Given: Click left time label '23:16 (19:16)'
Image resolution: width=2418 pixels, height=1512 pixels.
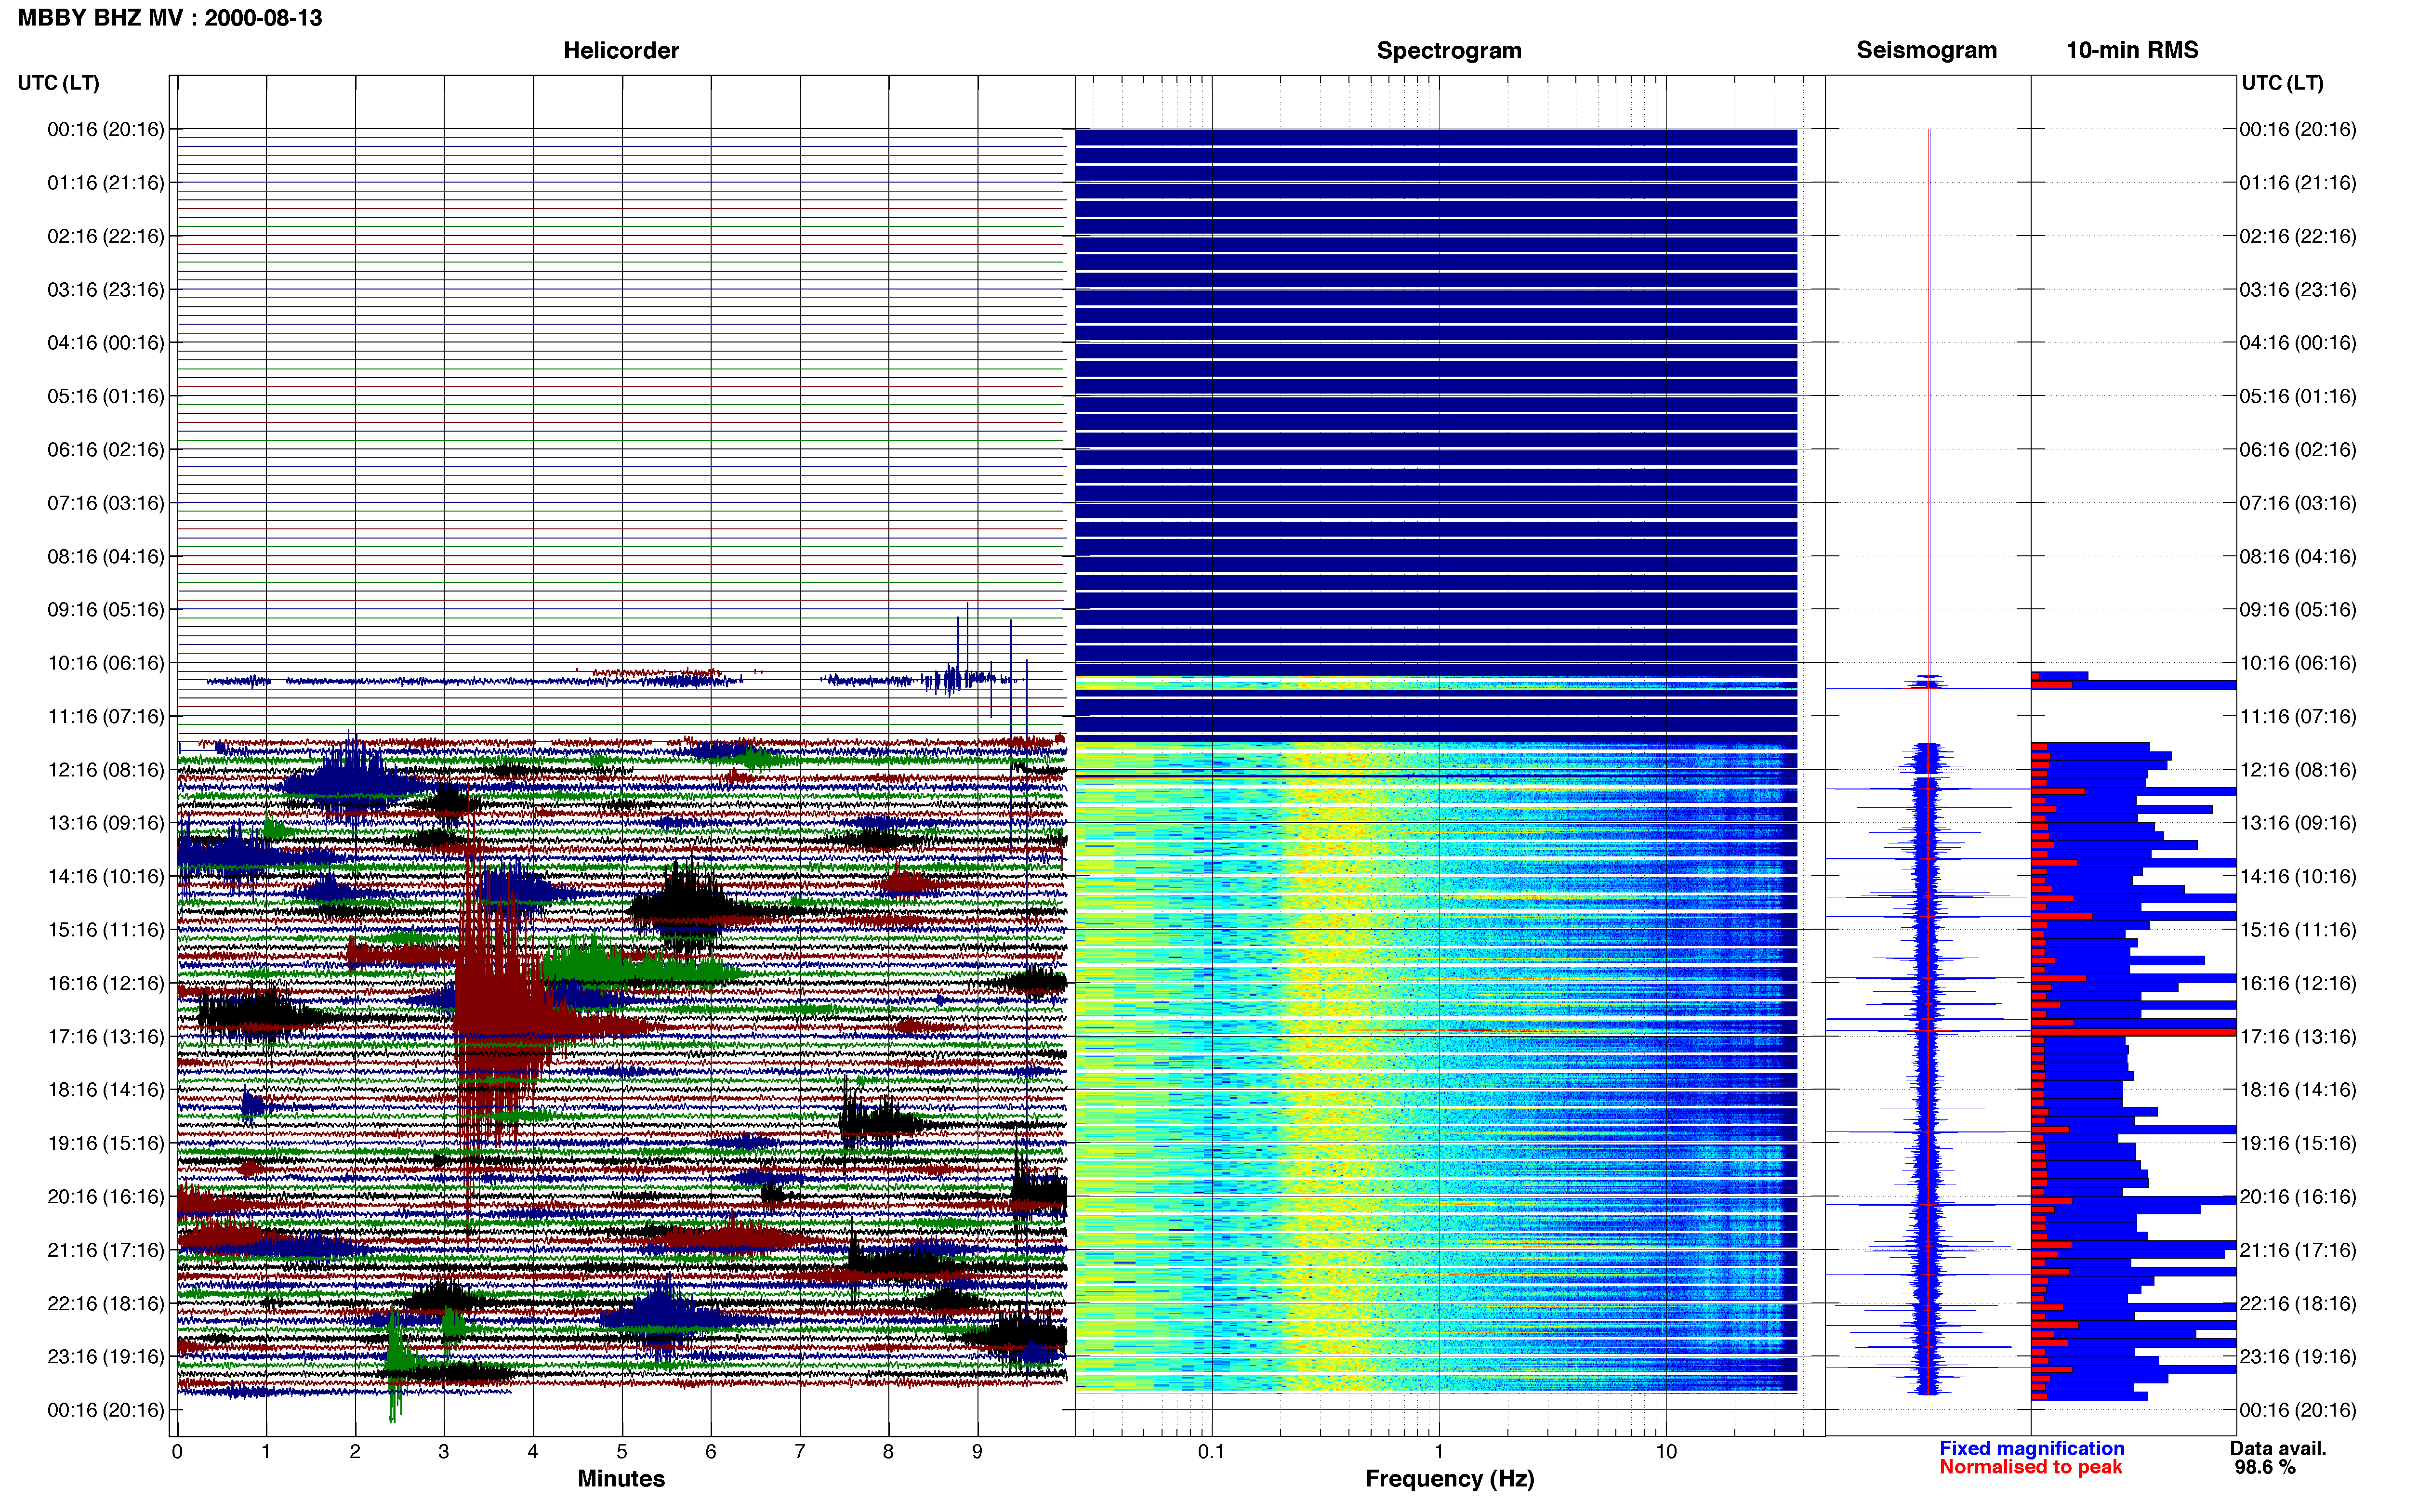Looking at the screenshot, I should (106, 1357).
